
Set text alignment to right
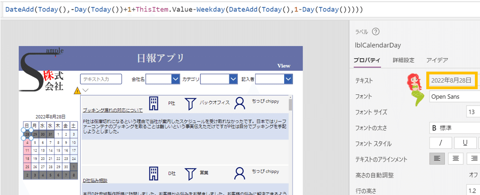(474, 158)
